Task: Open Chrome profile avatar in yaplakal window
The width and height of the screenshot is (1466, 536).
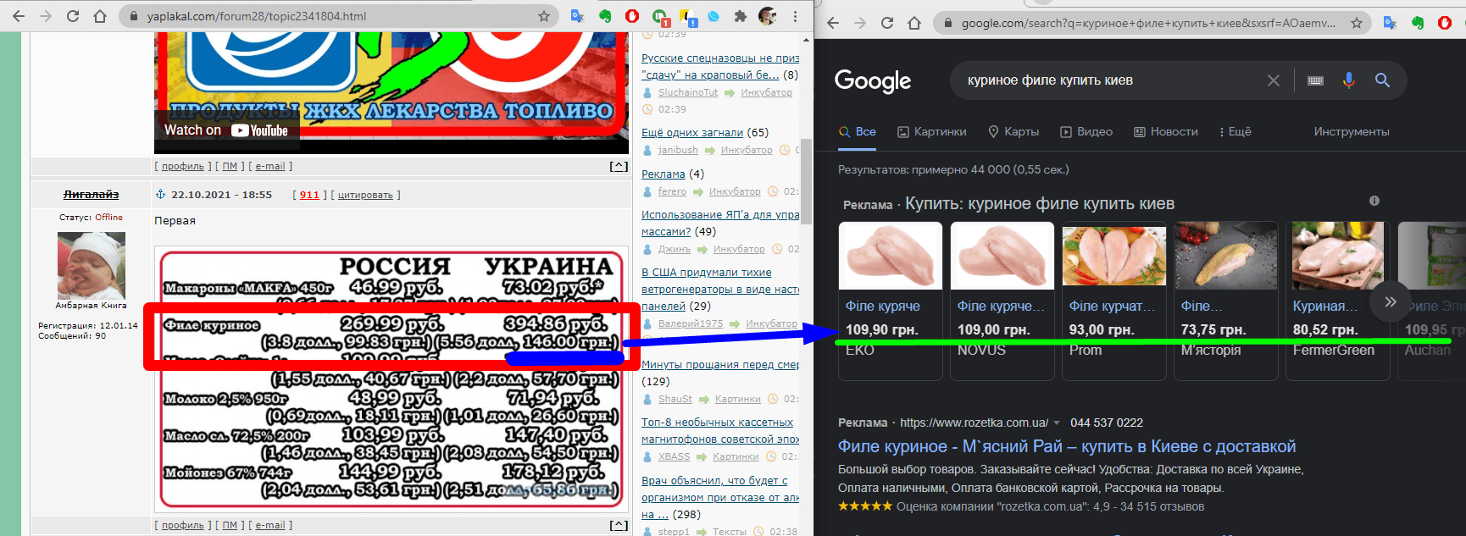Action: pyautogui.click(x=768, y=16)
